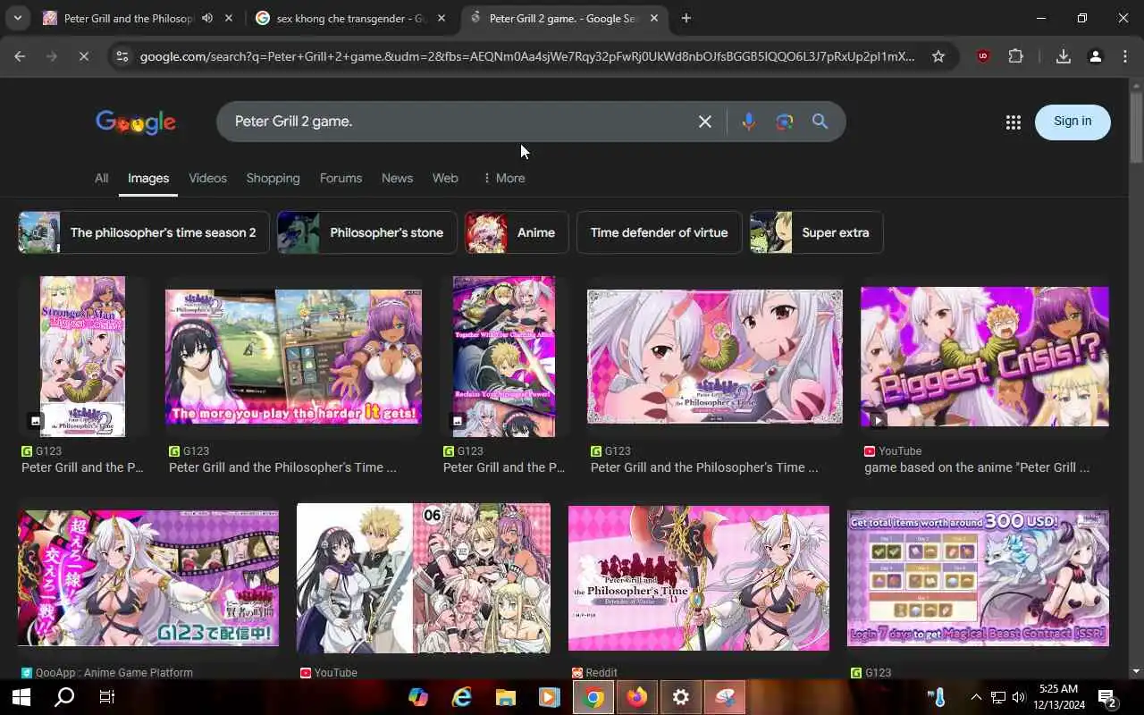
Task: Click the Google search text box
Action: (x=460, y=122)
